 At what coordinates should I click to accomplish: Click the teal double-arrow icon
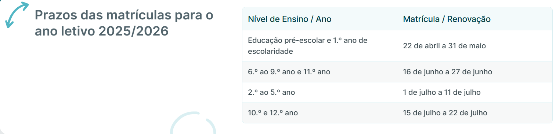pos(17,15)
